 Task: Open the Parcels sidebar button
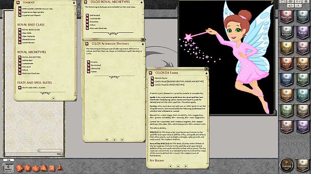pyautogui.click(x=302, y=79)
